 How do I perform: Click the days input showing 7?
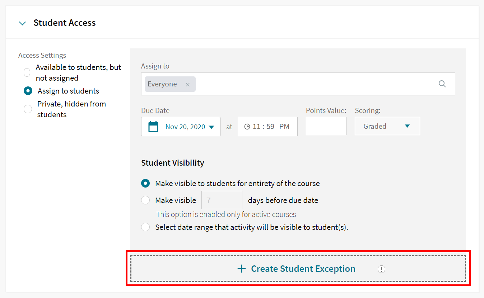[222, 200]
